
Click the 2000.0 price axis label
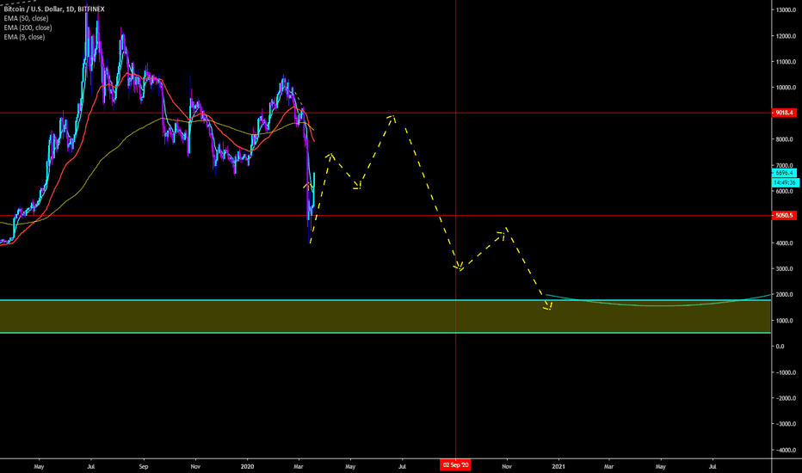pos(786,294)
